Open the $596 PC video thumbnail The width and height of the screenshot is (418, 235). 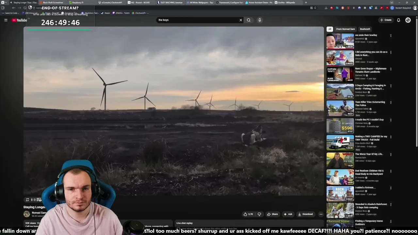340,125
